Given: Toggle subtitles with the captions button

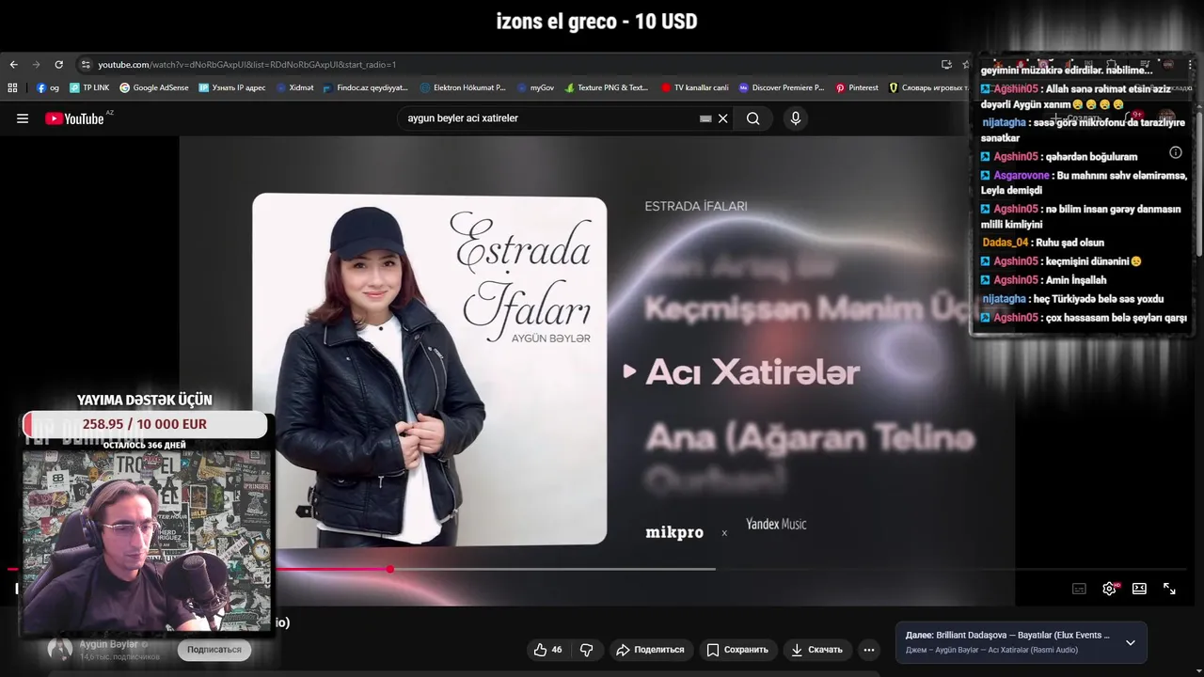Looking at the screenshot, I should [1079, 589].
